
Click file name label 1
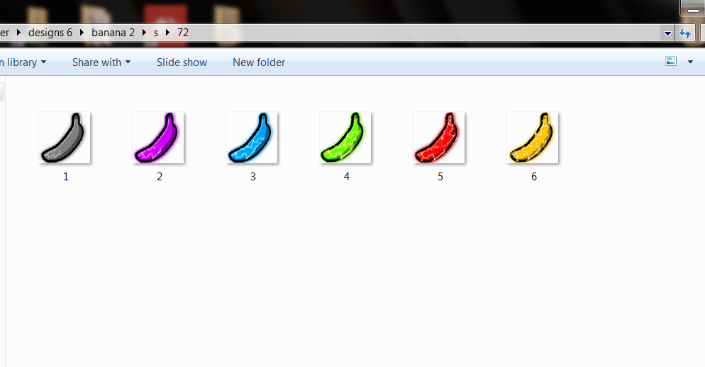coord(66,177)
